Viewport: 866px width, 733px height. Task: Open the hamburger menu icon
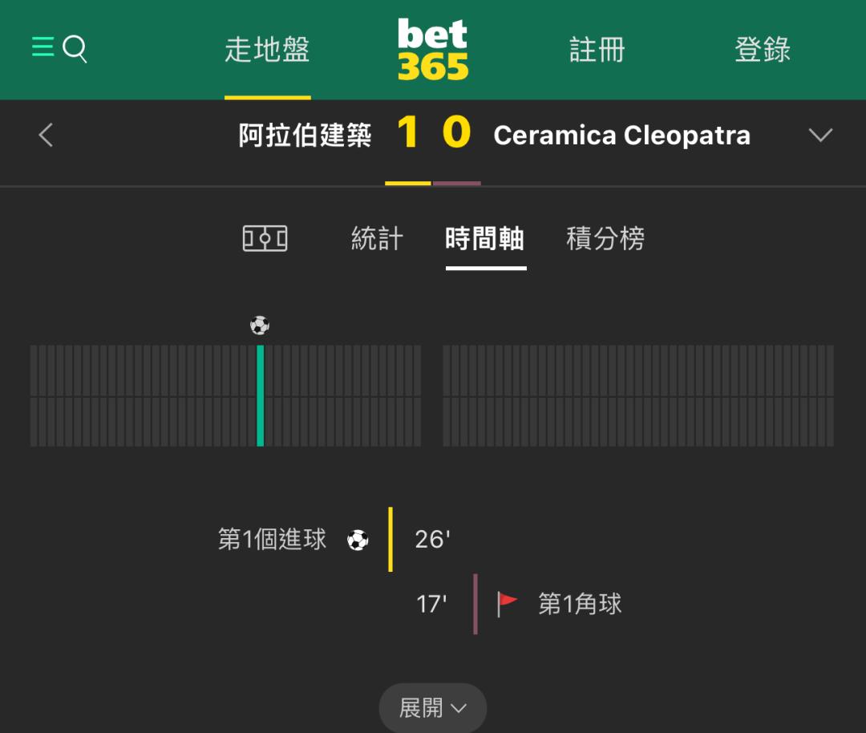(x=42, y=47)
